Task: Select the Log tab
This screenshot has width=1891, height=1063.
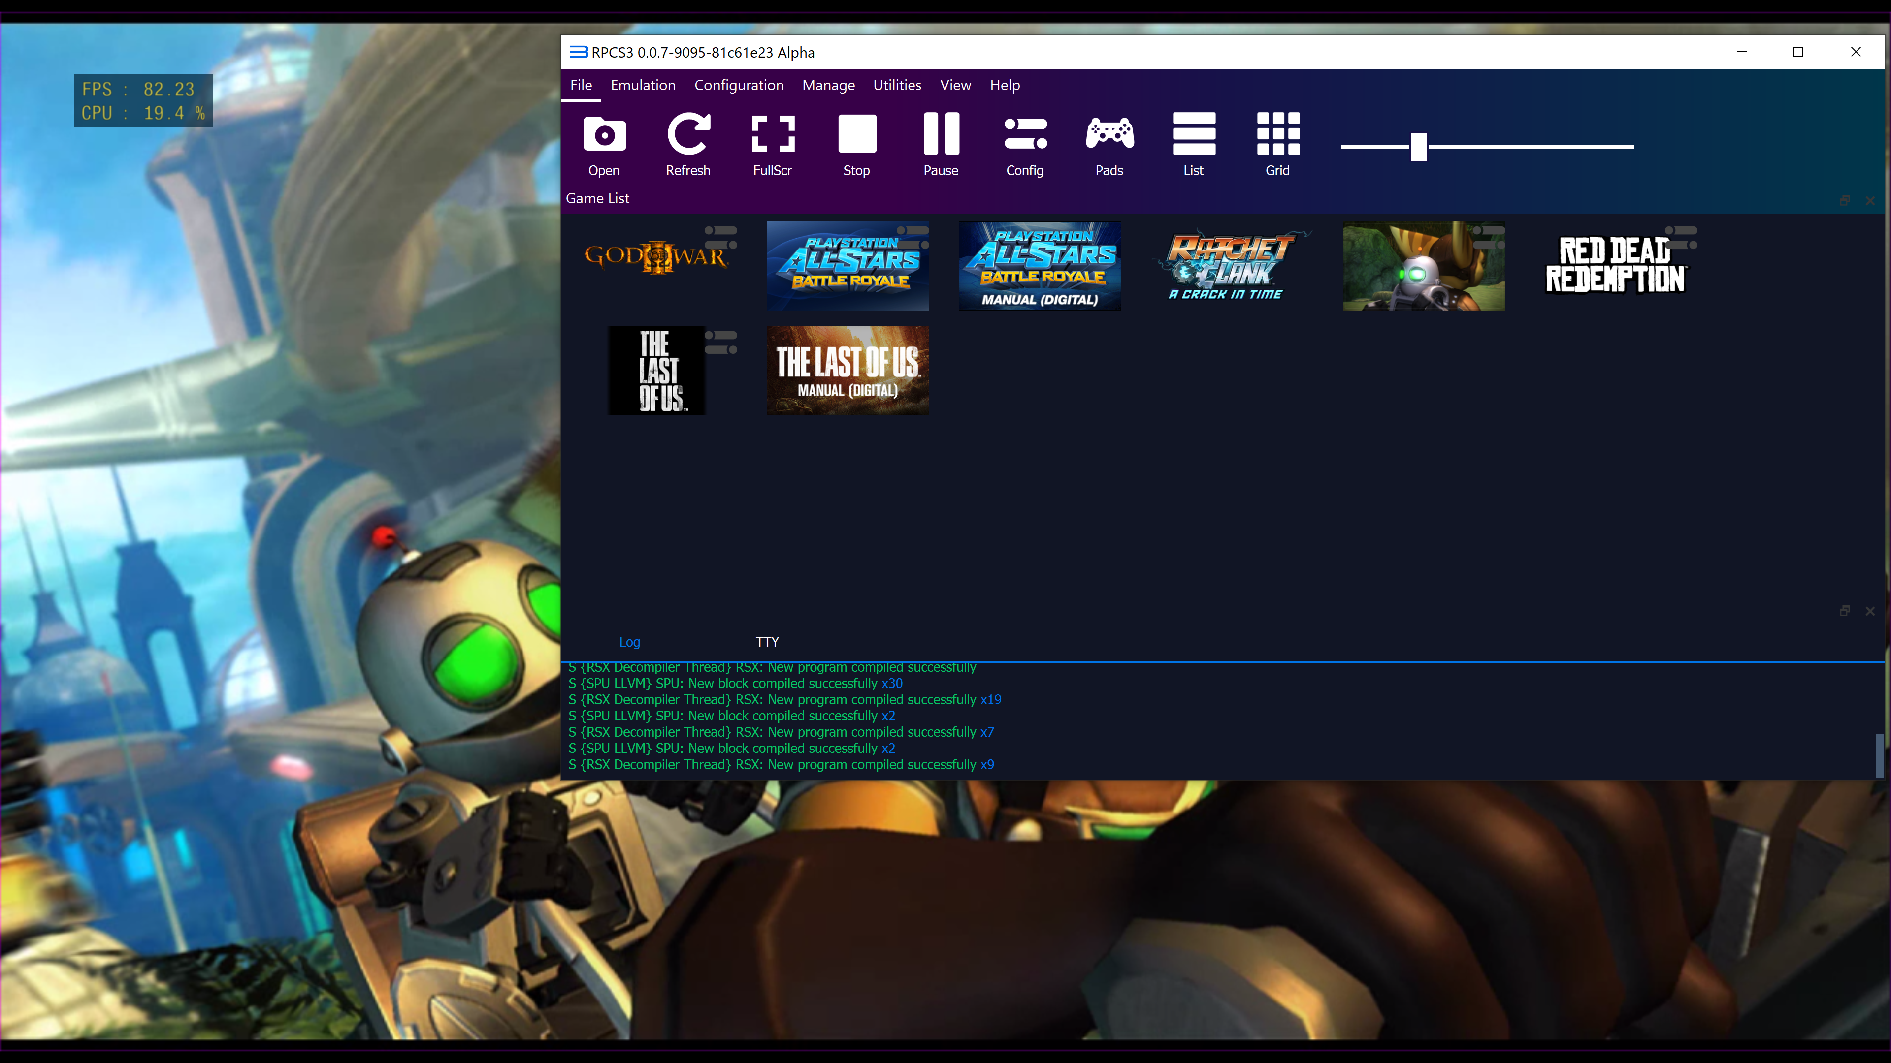Action: 629,642
